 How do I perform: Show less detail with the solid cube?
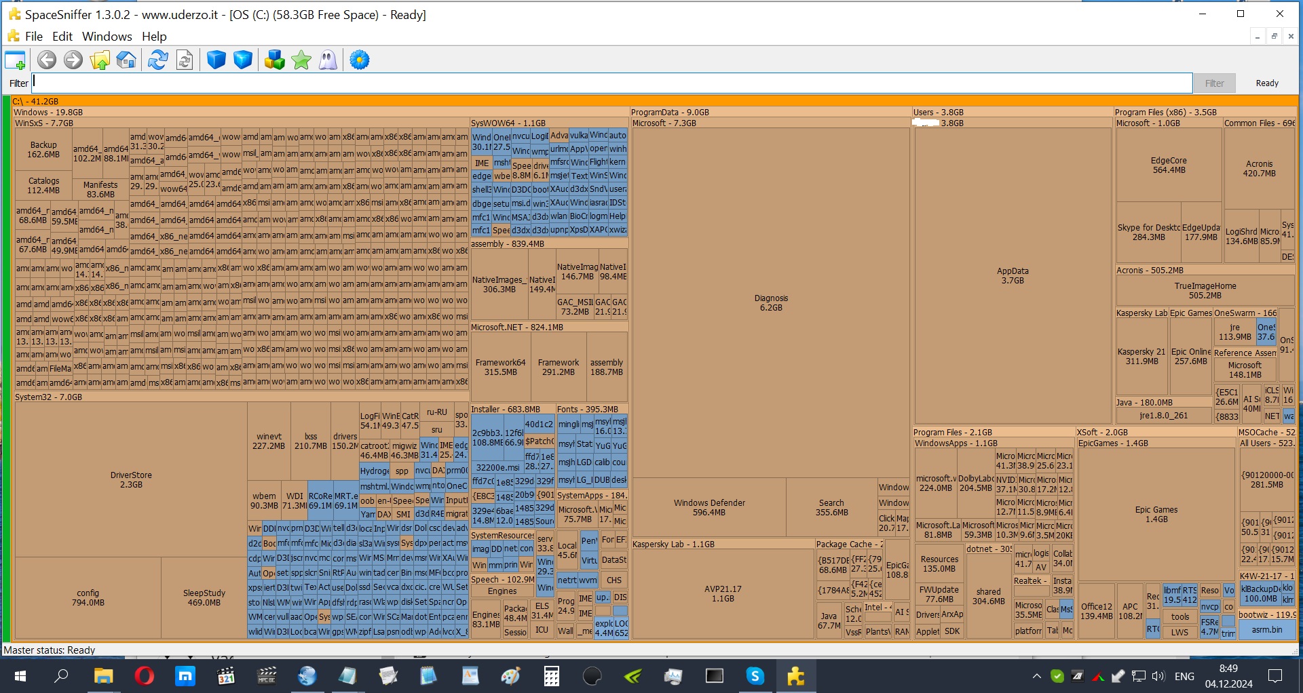point(216,60)
